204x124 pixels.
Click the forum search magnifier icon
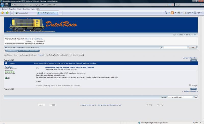[161, 47]
